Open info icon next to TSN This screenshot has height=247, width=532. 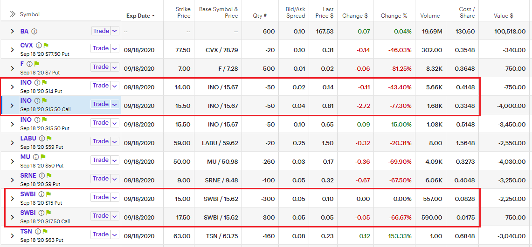coord(38,232)
